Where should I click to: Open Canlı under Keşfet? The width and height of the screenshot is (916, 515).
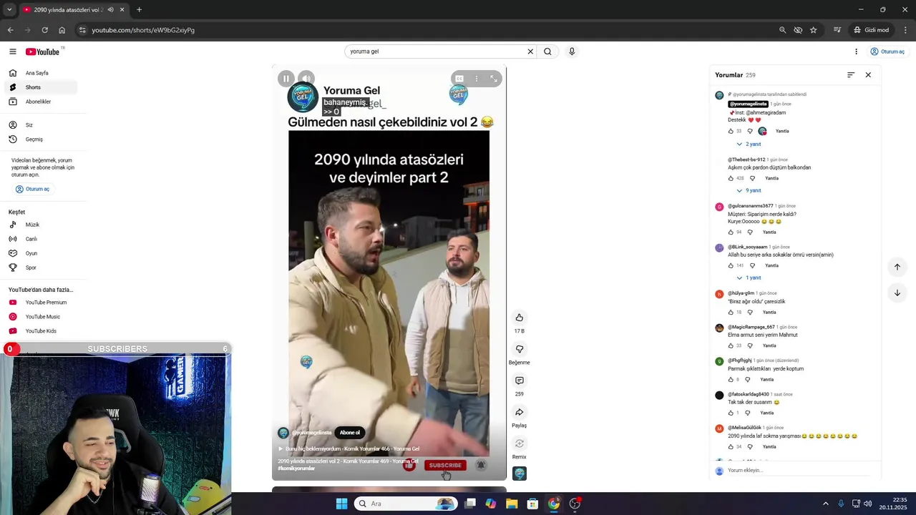[x=42, y=239]
